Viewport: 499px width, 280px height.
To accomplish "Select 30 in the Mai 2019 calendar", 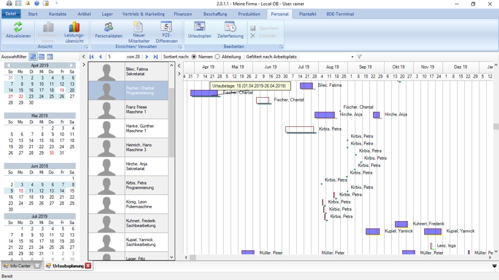I will [x=52, y=153].
